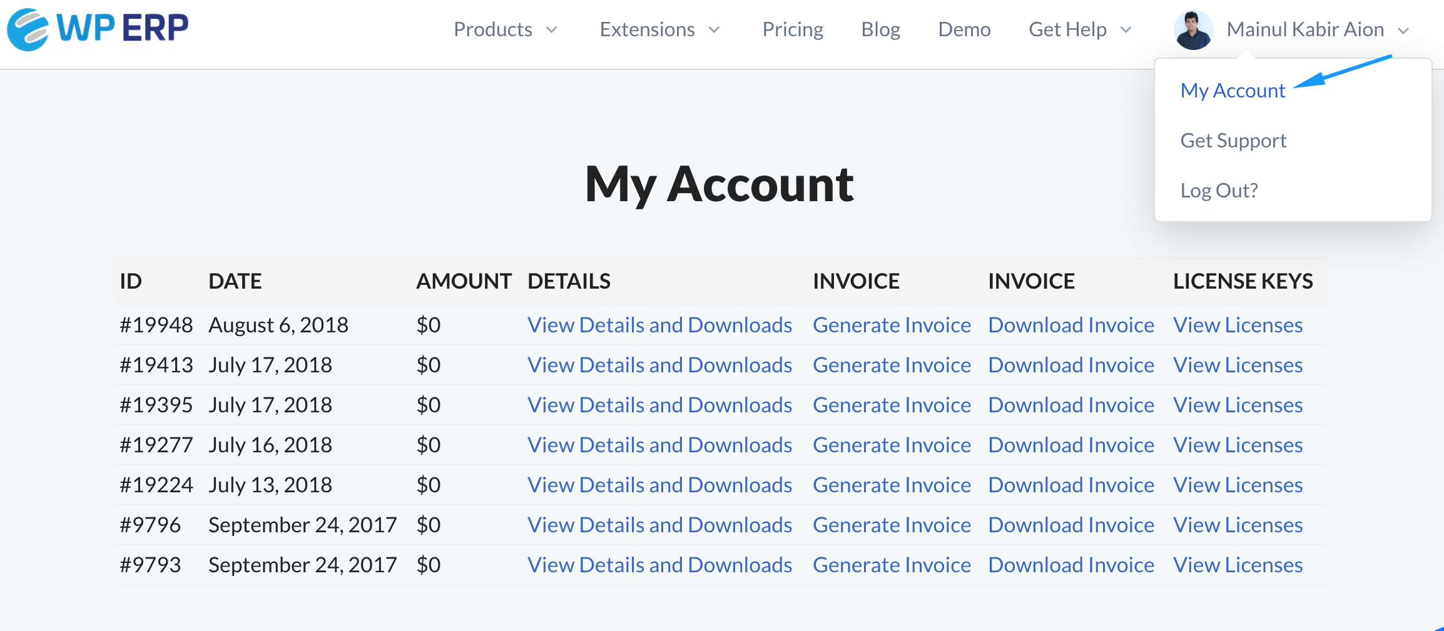
Task: Open the Extensions menu label
Action: click(x=647, y=29)
